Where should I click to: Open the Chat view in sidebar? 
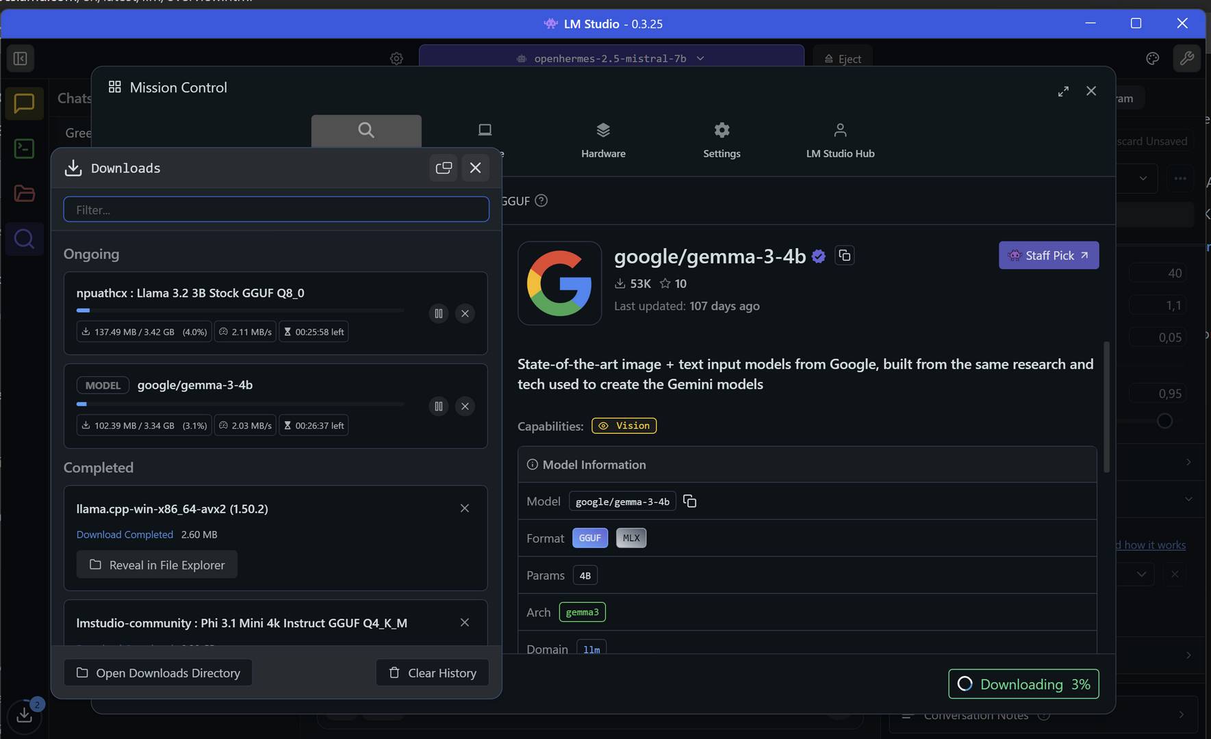(x=24, y=103)
